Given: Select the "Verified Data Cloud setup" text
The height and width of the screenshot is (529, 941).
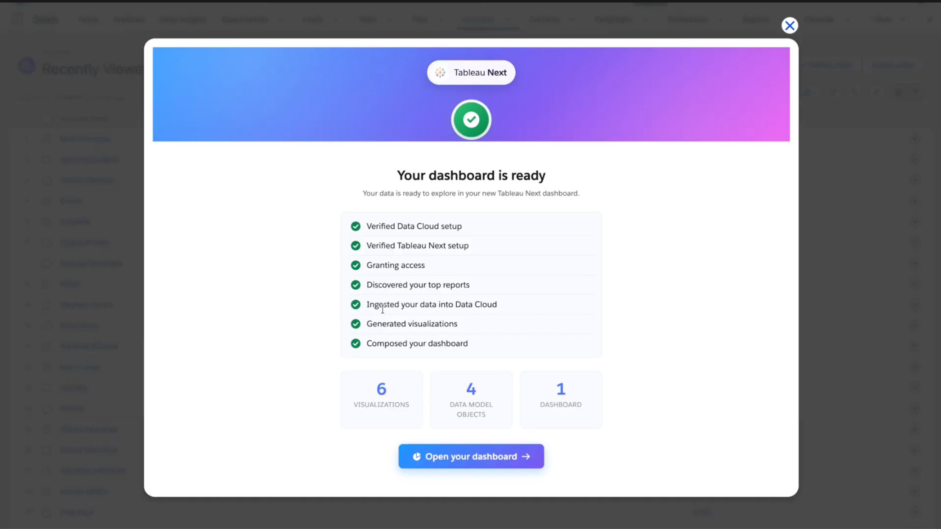Looking at the screenshot, I should pyautogui.click(x=414, y=226).
